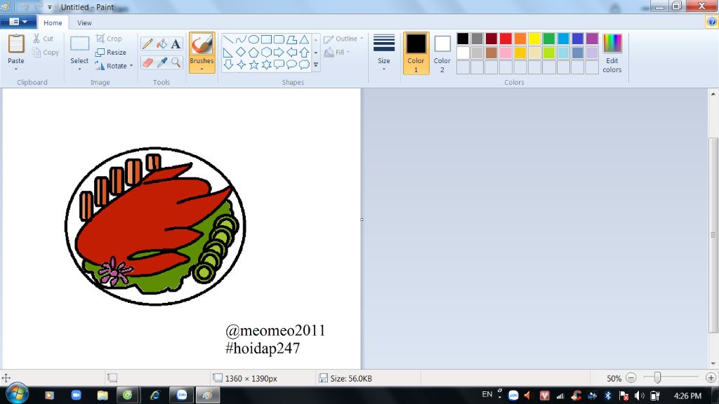Select the Fill with color bucket tool
The height and width of the screenshot is (404, 719).
pyautogui.click(x=161, y=43)
